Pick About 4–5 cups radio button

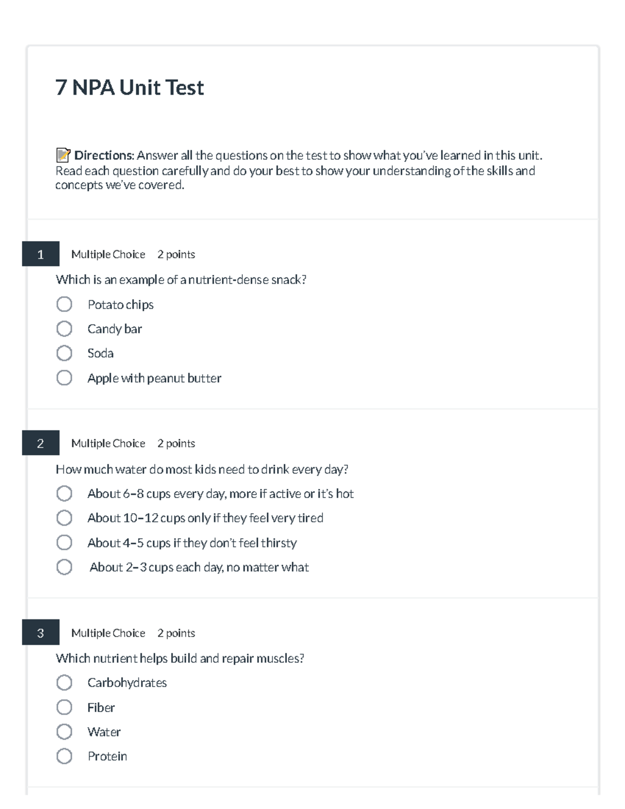pyautogui.click(x=64, y=542)
